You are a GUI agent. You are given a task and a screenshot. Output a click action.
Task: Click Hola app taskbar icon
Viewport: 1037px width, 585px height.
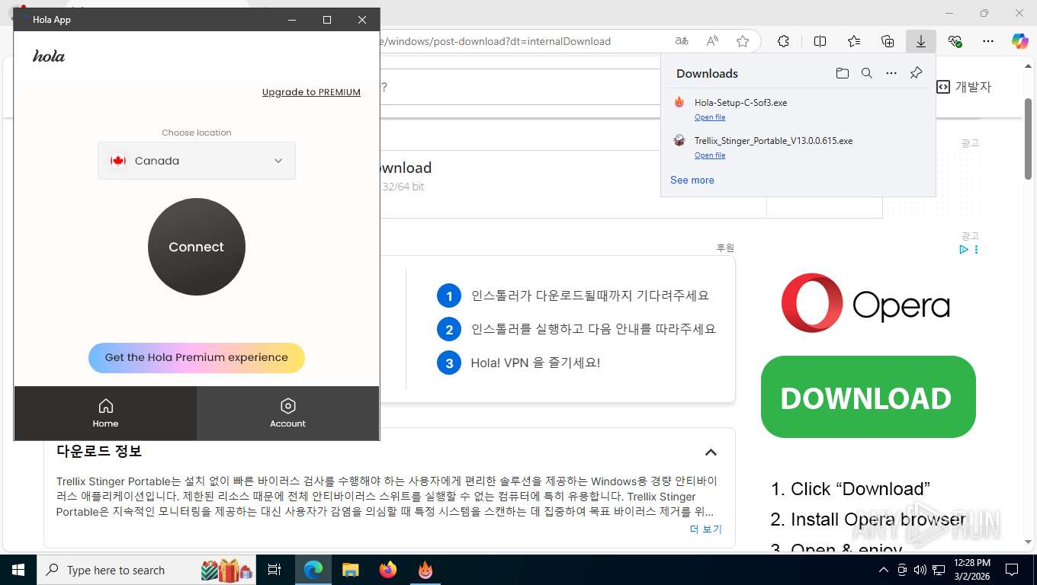[x=425, y=570]
